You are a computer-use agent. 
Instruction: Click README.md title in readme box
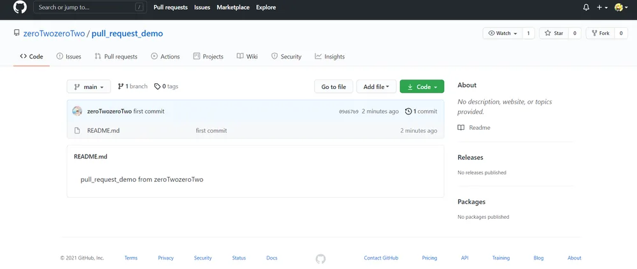click(90, 156)
